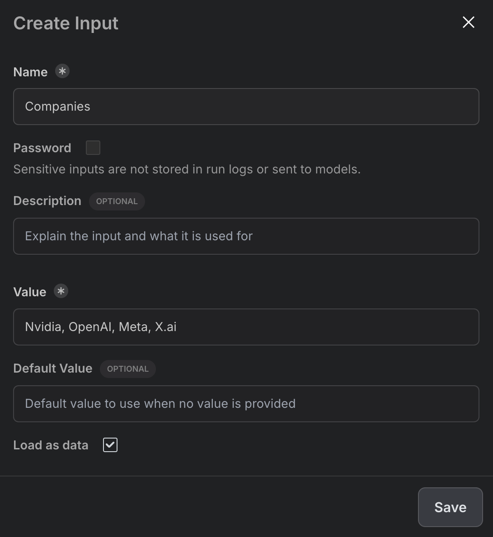Select the Default Value input field

(x=246, y=403)
